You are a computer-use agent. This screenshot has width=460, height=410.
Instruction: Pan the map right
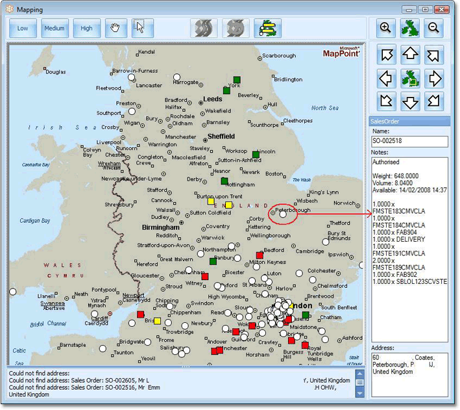[x=434, y=79]
